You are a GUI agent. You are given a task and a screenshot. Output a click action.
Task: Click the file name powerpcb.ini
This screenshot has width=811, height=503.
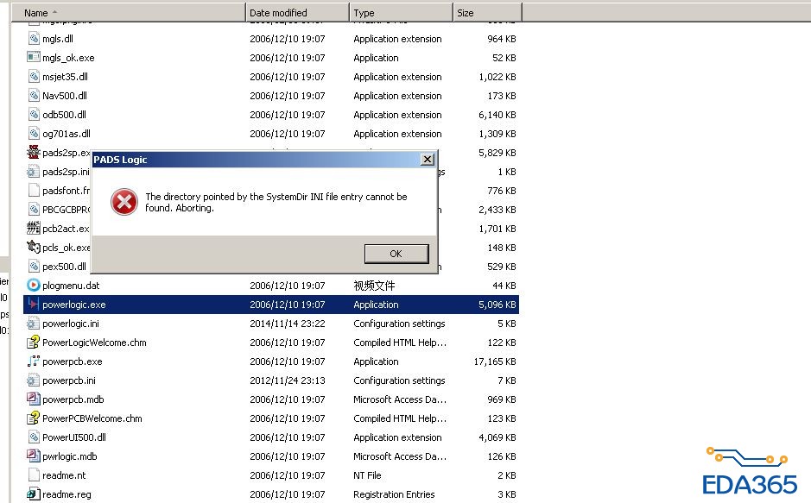69,380
